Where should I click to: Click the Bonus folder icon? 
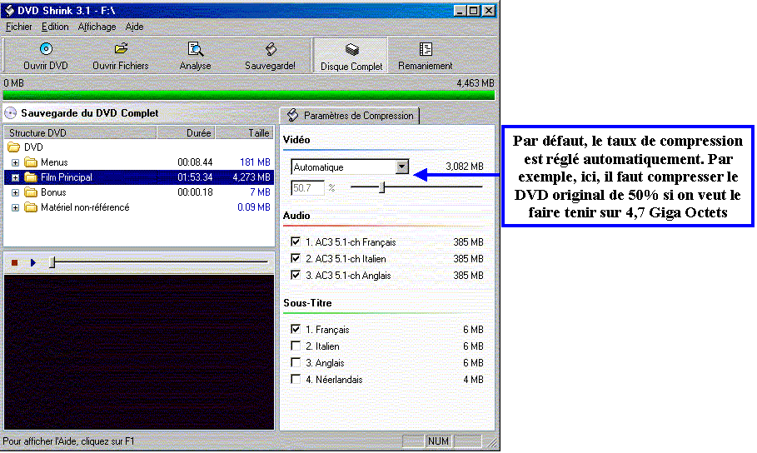click(x=31, y=192)
